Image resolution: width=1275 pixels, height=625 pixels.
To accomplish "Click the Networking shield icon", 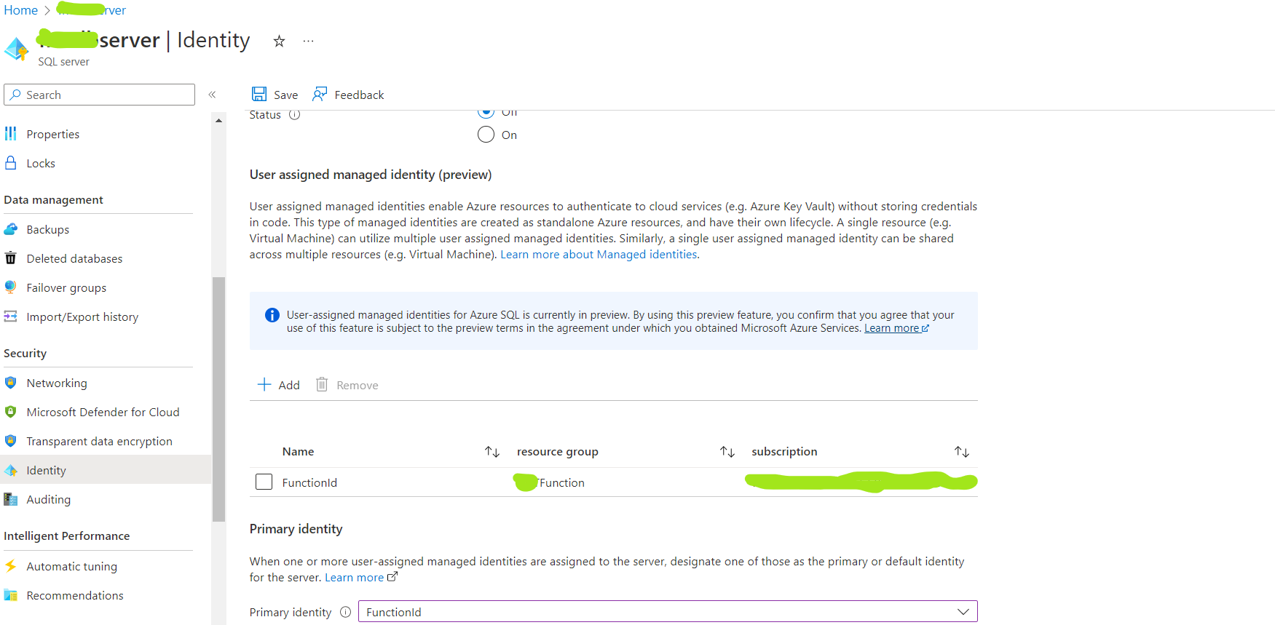I will 10,383.
